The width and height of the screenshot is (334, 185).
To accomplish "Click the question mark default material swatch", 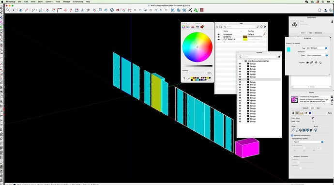I will coord(184,79).
